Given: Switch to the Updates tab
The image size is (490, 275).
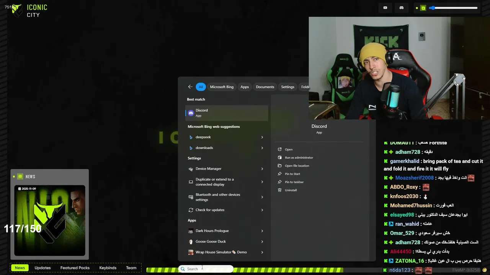Looking at the screenshot, I should click(42, 268).
